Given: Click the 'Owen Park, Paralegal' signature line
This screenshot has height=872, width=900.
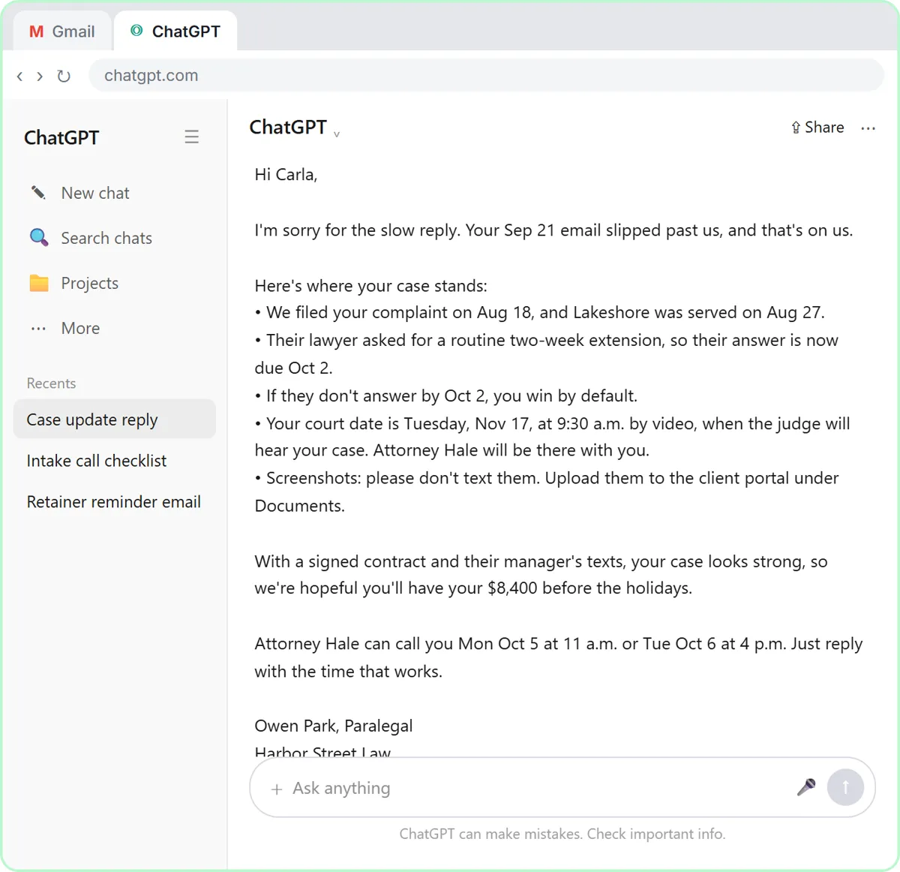Looking at the screenshot, I should click(x=334, y=726).
